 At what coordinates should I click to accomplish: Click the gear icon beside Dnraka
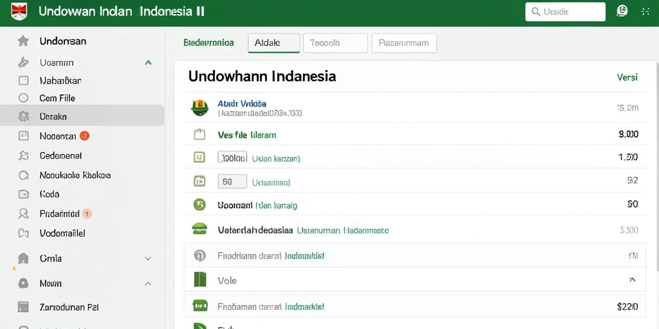click(23, 116)
